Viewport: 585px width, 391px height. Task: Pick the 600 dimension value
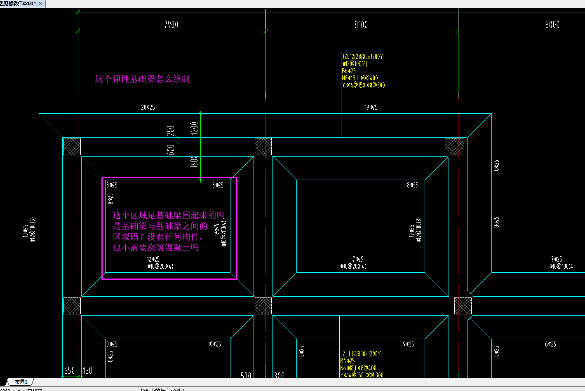point(171,150)
